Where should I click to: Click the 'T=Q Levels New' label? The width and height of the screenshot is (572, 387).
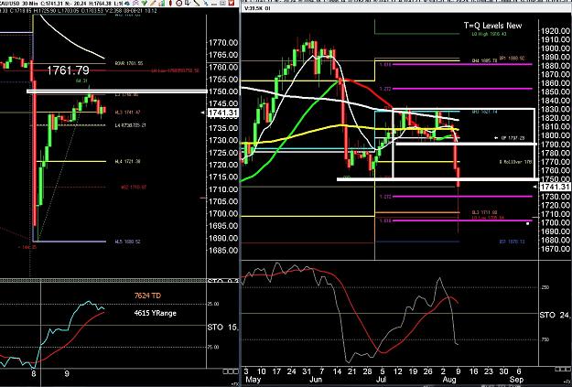coord(492,26)
